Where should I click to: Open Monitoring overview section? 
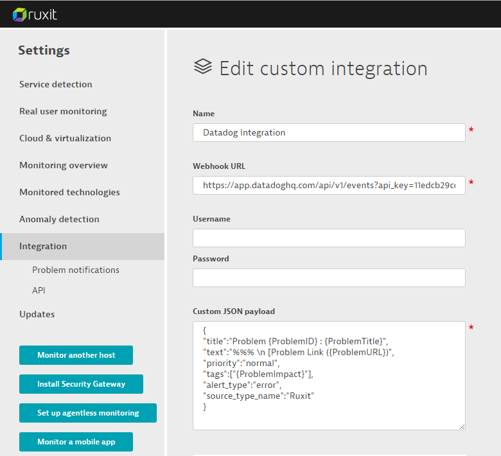pyautogui.click(x=64, y=165)
